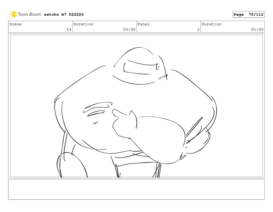
Task: Select the scene duration value 04:00
Action: (x=129, y=29)
